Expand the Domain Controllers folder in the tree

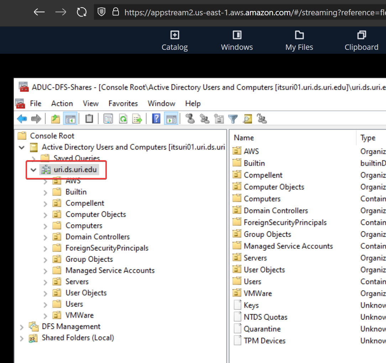45,237
